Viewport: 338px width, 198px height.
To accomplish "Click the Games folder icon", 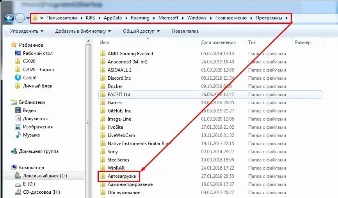I will [x=103, y=102].
